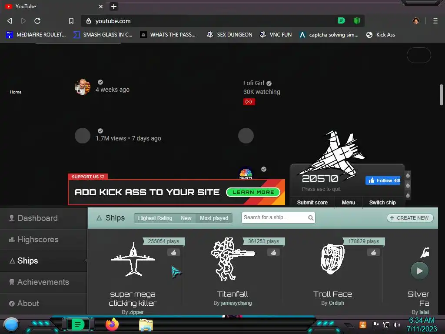Open author jamesychang's profile link

[236, 303]
